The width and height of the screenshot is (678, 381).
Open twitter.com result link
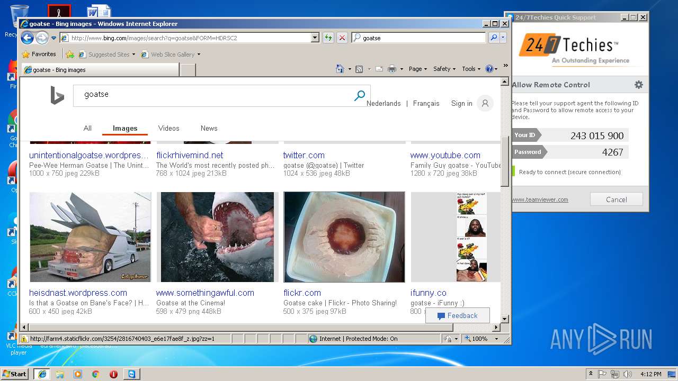pos(304,155)
